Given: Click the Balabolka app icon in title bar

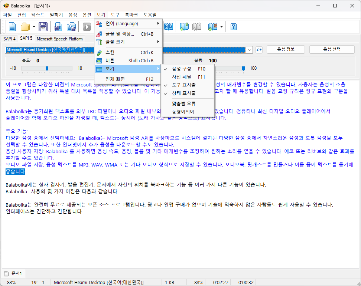Looking at the screenshot, I should (6, 6).
